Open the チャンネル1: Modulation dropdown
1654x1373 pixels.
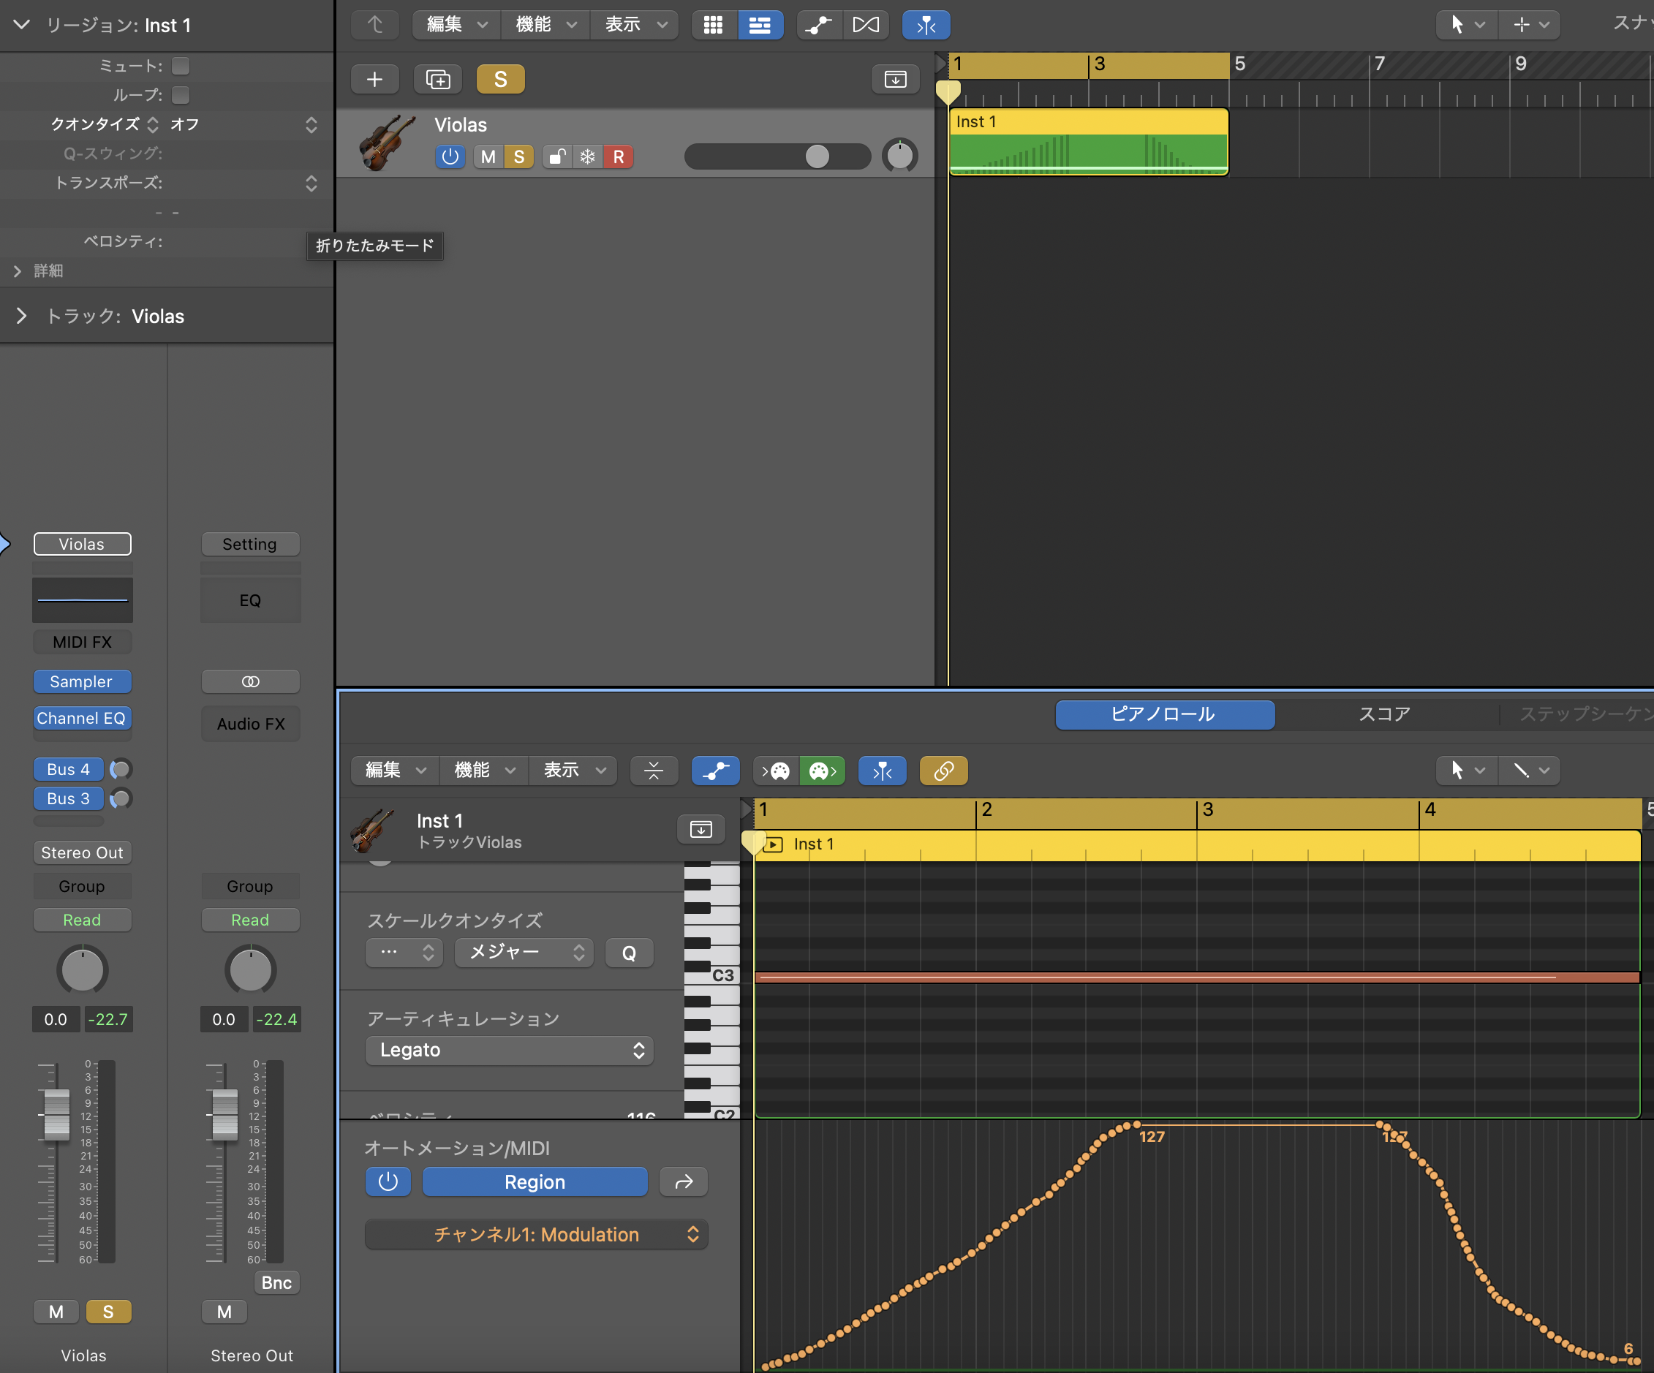pos(537,1234)
